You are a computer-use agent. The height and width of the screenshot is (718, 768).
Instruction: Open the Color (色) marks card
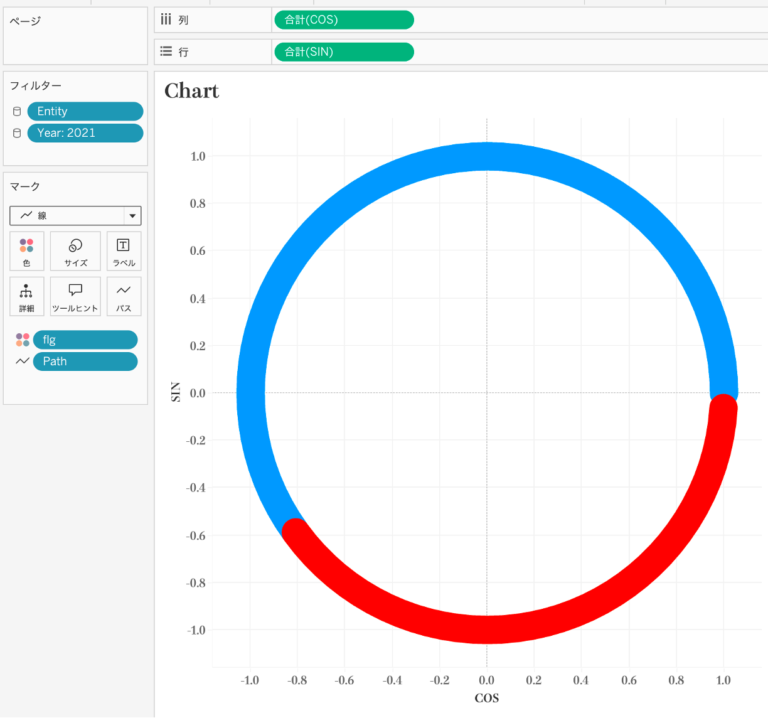[27, 251]
